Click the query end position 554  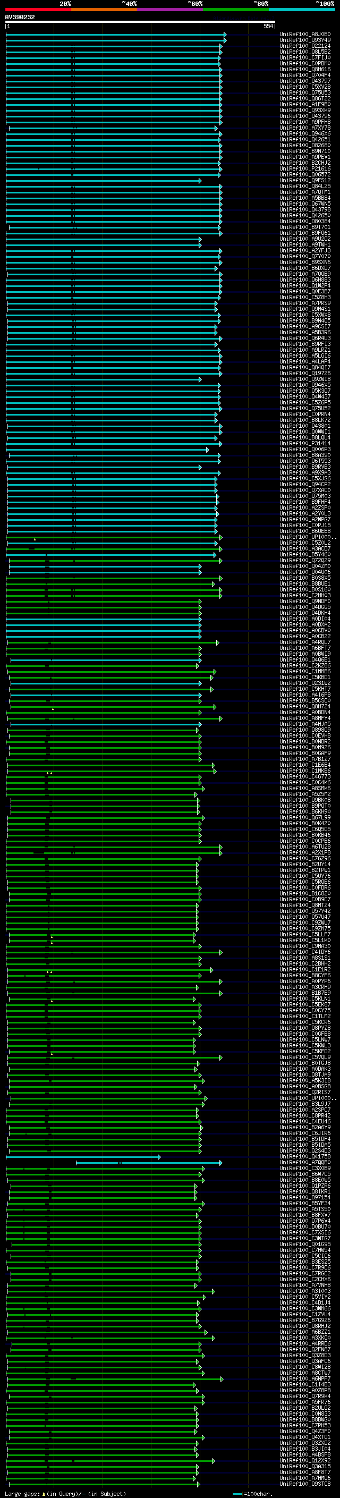(x=268, y=26)
